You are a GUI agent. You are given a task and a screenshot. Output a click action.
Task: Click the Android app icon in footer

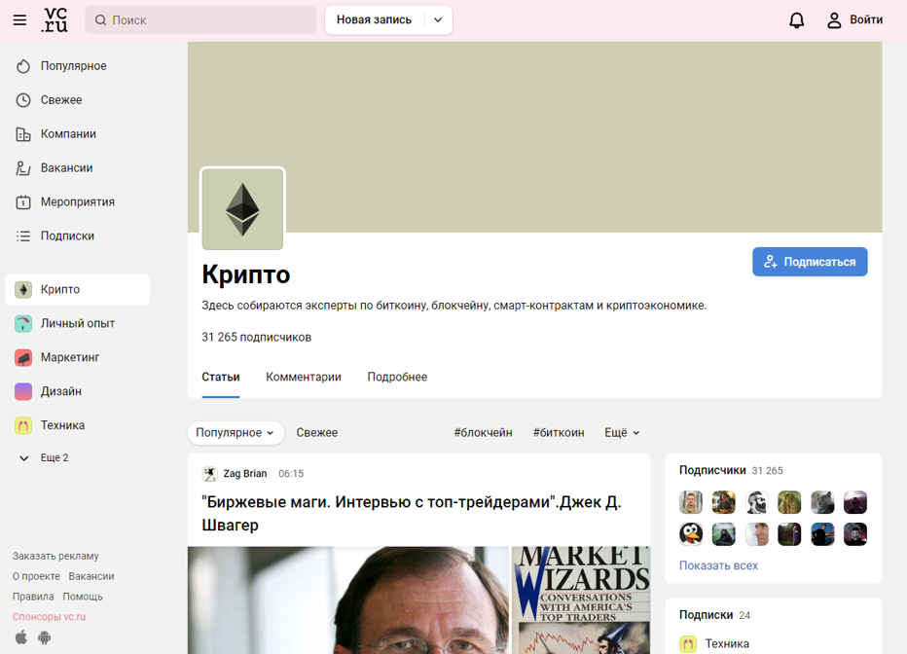click(45, 637)
